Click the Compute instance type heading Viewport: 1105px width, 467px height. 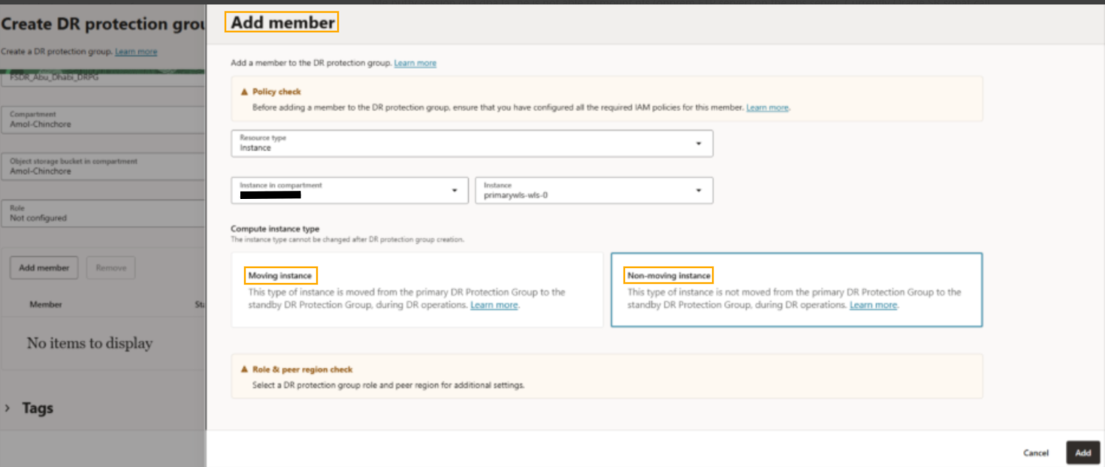tap(275, 229)
